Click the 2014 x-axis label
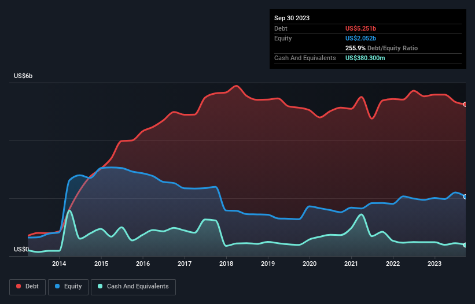 pyautogui.click(x=59, y=264)
